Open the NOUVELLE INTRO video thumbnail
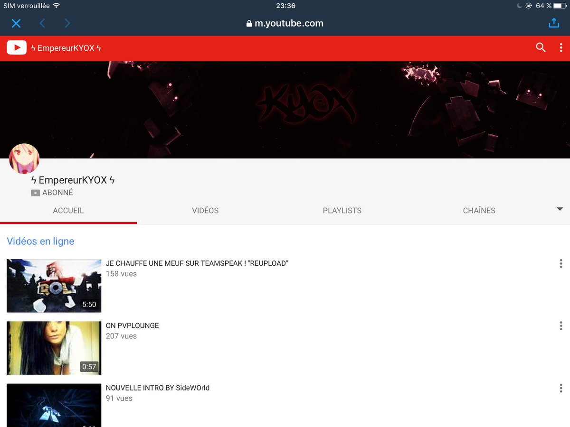 click(54, 405)
